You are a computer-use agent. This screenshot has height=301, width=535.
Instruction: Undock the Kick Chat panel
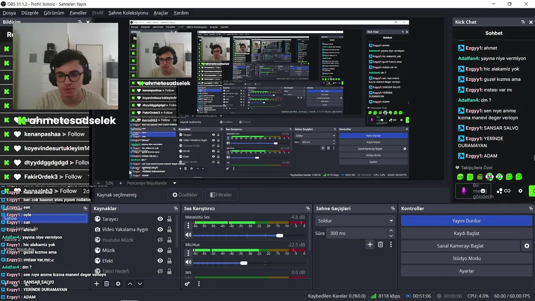click(x=523, y=22)
